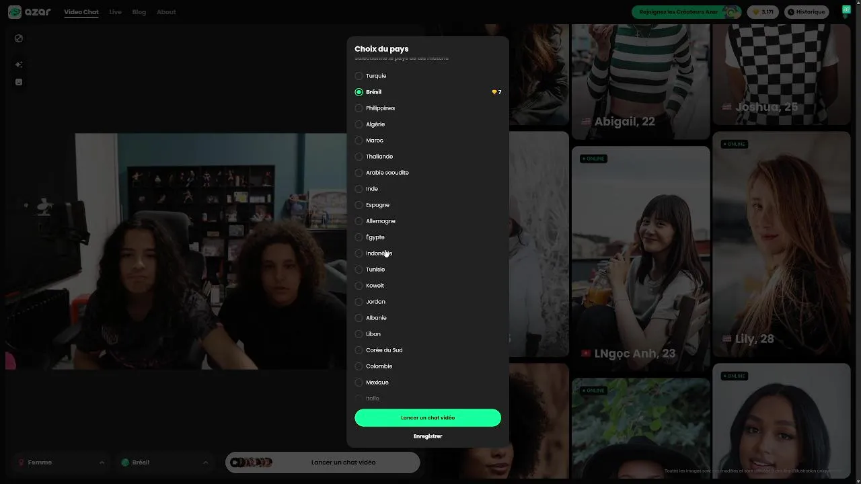Click stacked avatars in bottom chat bar
This screenshot has width=861, height=484.
pyautogui.click(x=251, y=462)
